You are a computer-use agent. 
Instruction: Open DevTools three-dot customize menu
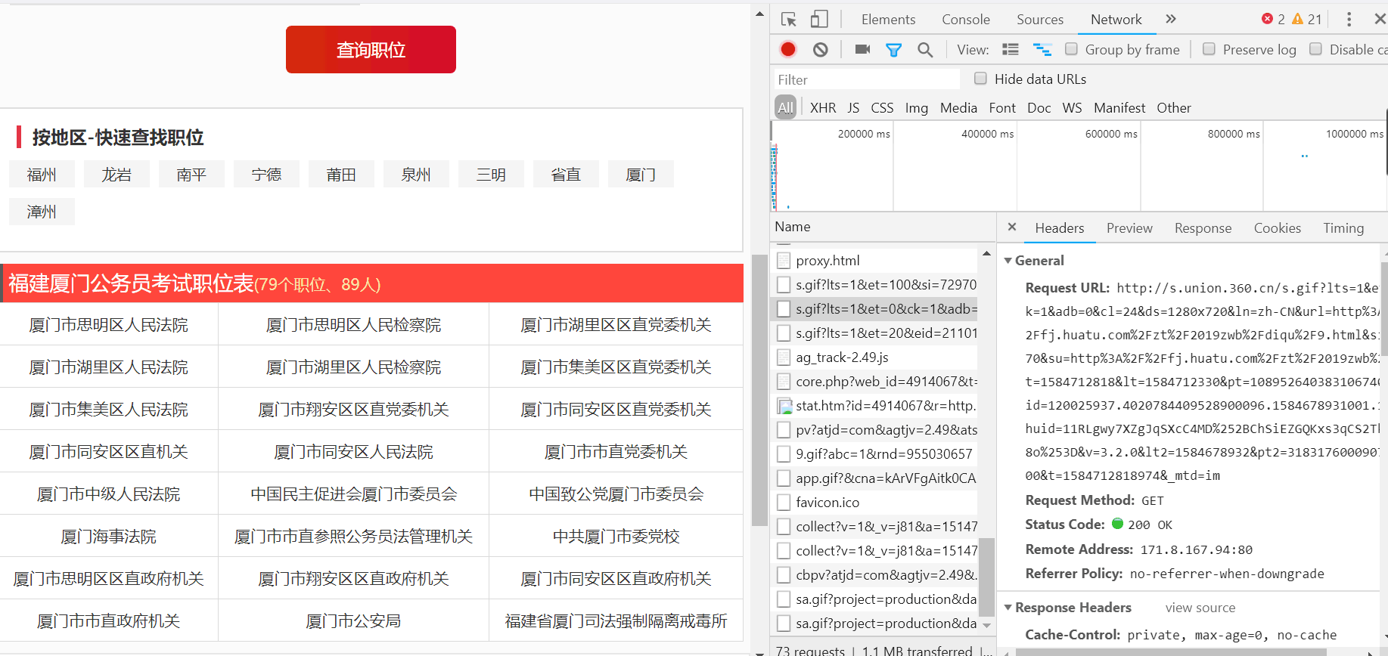point(1349,20)
